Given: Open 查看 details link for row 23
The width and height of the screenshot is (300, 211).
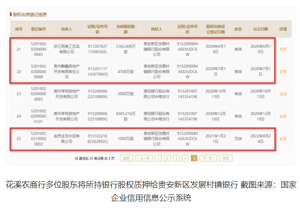Looking at the screenshot, I should 283,93.
